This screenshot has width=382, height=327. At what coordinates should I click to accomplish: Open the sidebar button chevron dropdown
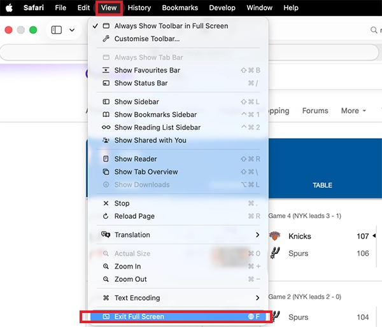tap(72, 30)
